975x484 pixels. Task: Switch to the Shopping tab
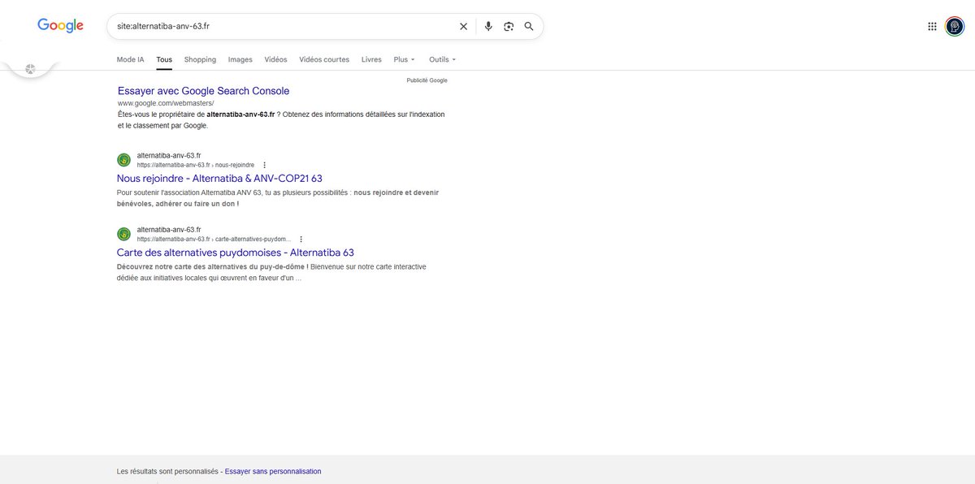200,59
